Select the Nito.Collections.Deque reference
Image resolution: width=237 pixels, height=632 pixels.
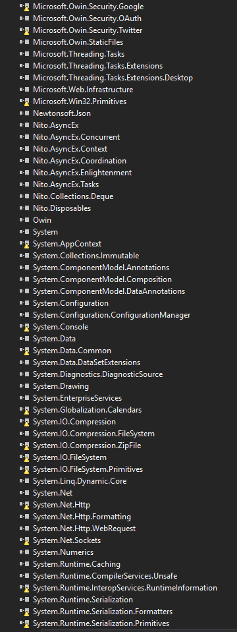point(73,196)
